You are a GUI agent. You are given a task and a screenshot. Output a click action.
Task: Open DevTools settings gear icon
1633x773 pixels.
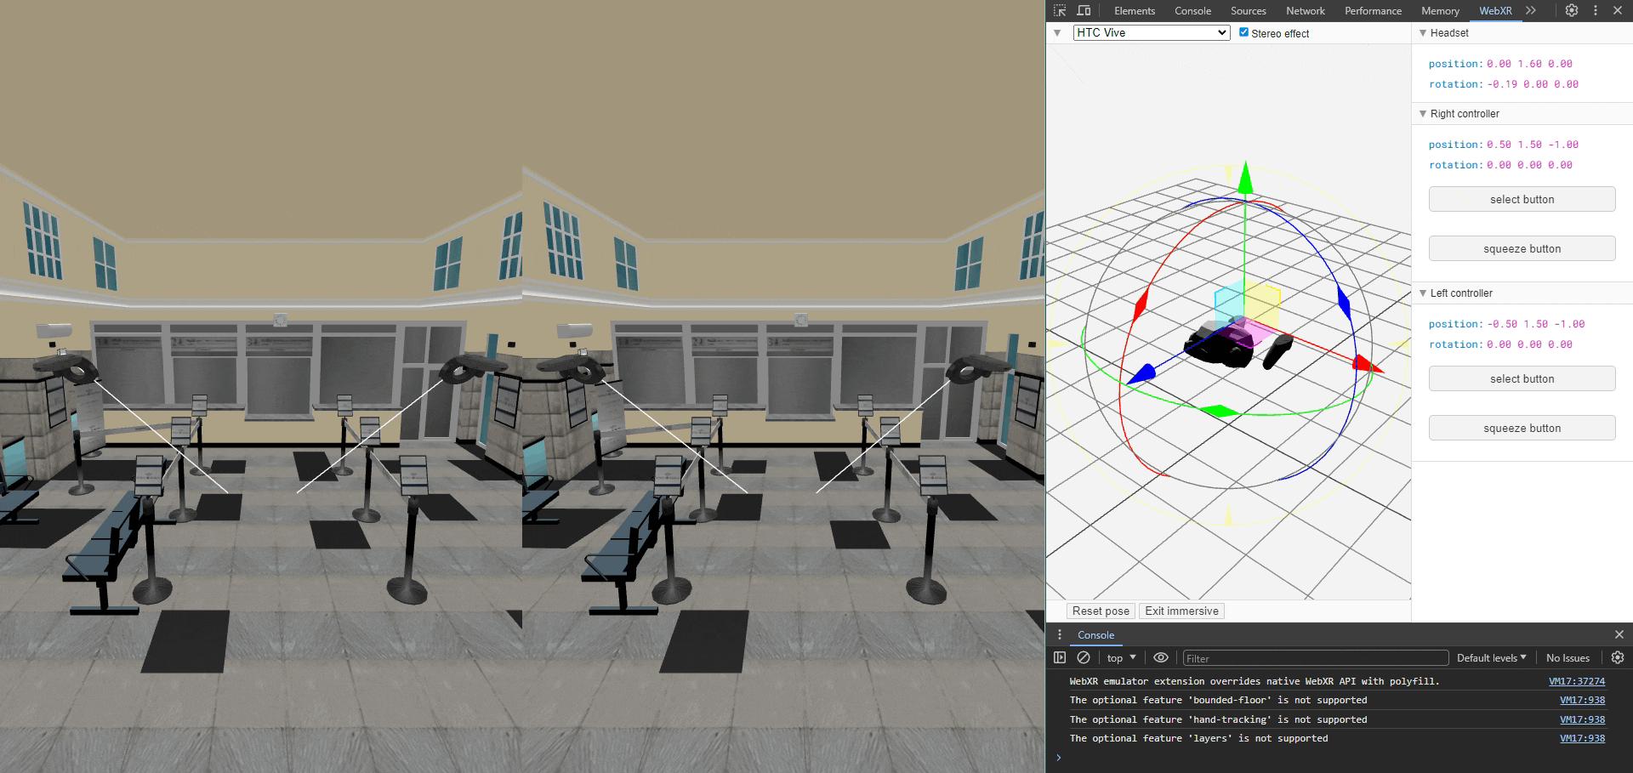1572,11
